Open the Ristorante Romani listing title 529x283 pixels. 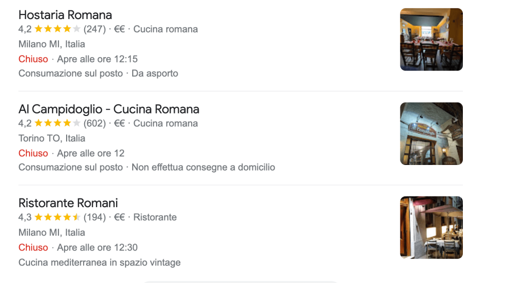pos(68,203)
